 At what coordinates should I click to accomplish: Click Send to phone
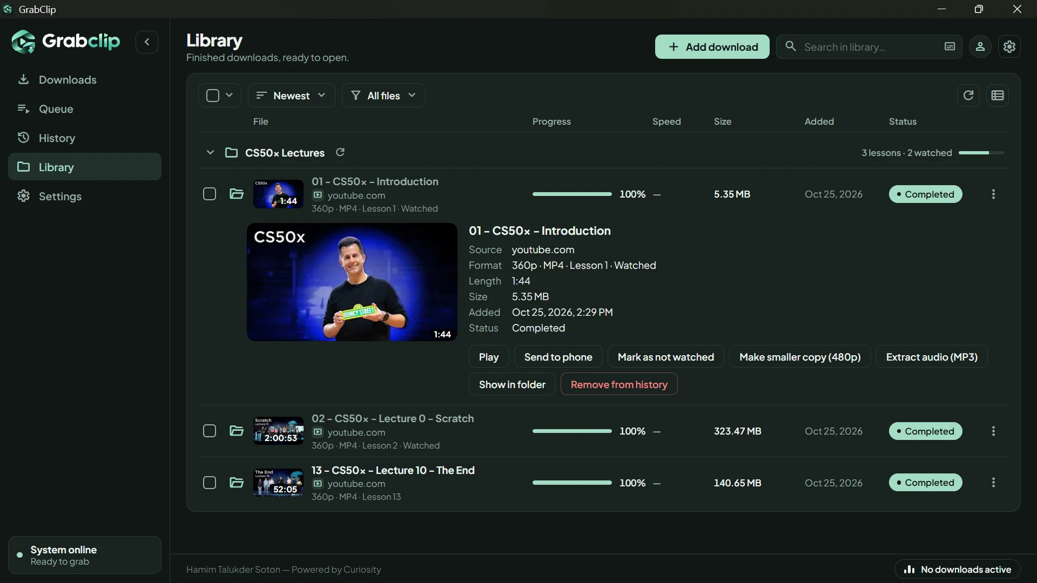click(558, 357)
